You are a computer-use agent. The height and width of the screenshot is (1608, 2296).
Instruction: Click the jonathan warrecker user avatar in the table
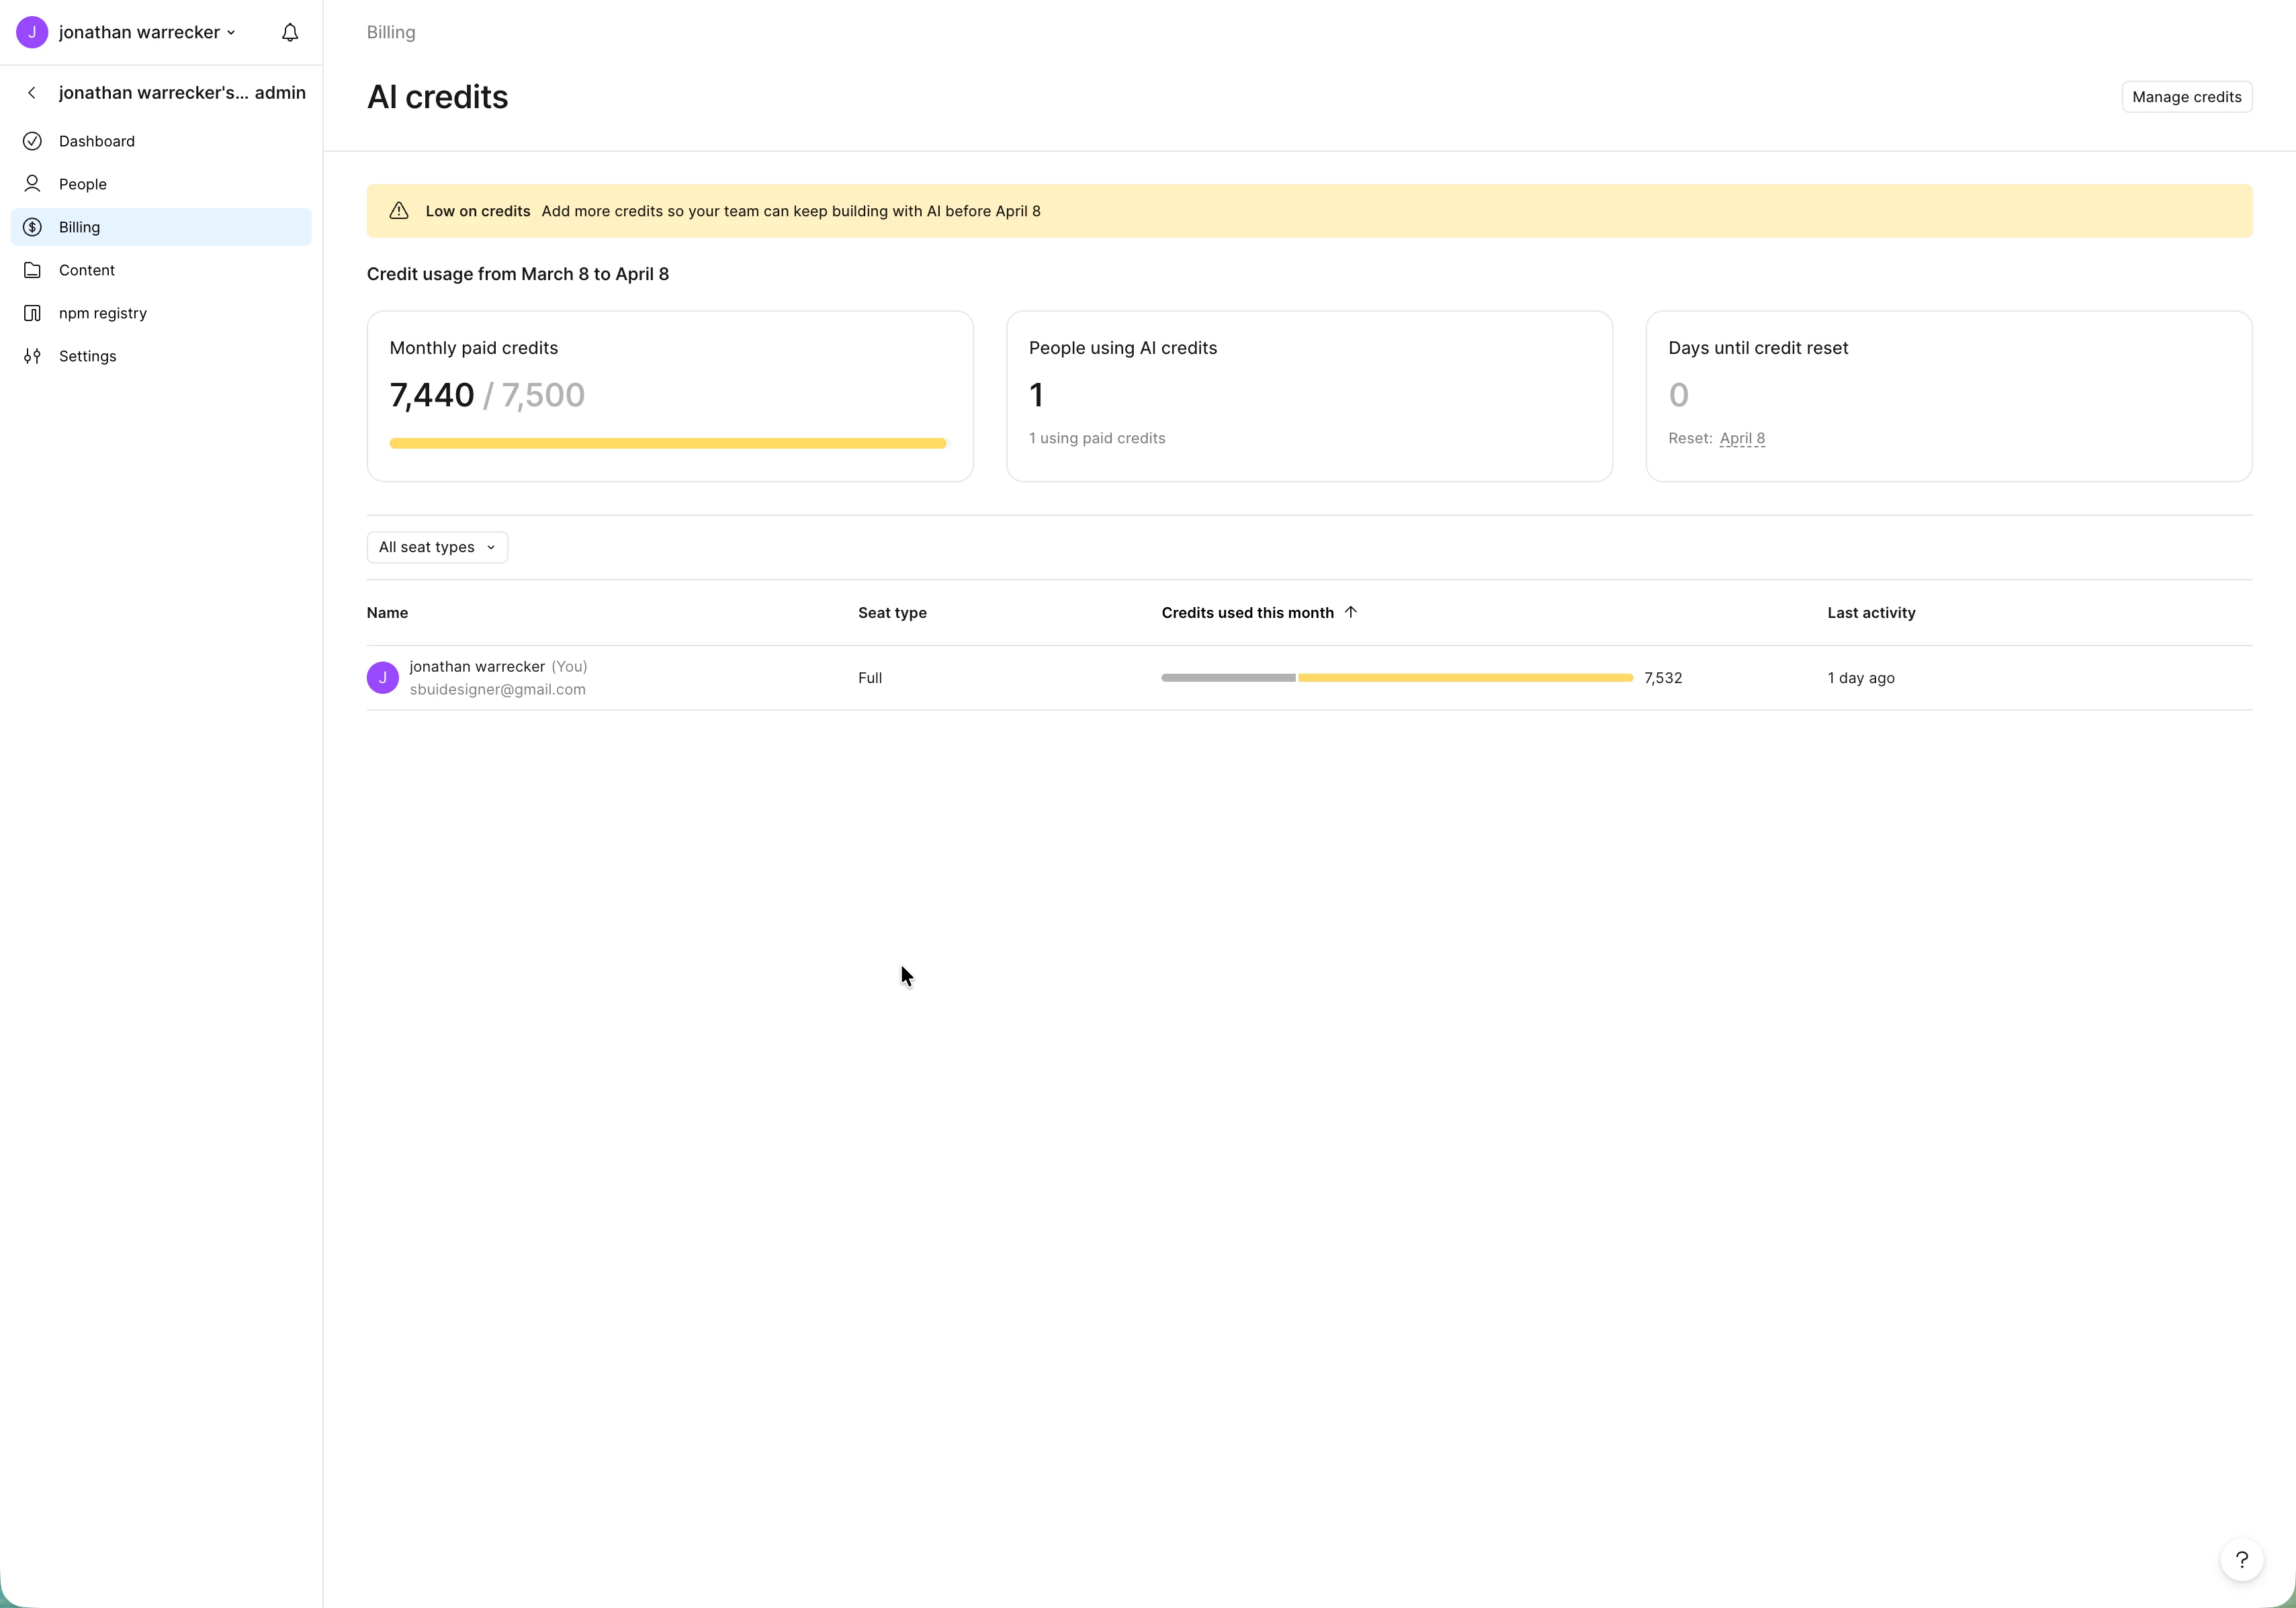382,678
